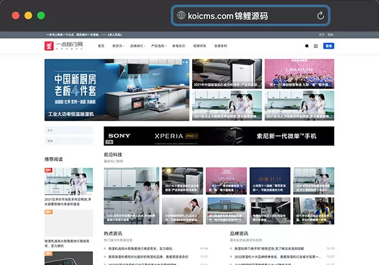379x265 pixels.
Task: Click the sidebar box below the 关于 box
Action: coord(69,141)
